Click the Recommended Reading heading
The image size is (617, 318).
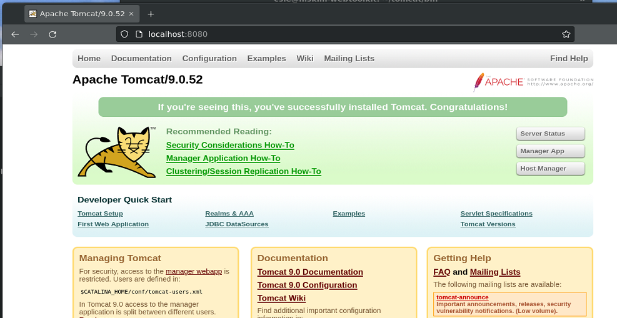point(219,132)
